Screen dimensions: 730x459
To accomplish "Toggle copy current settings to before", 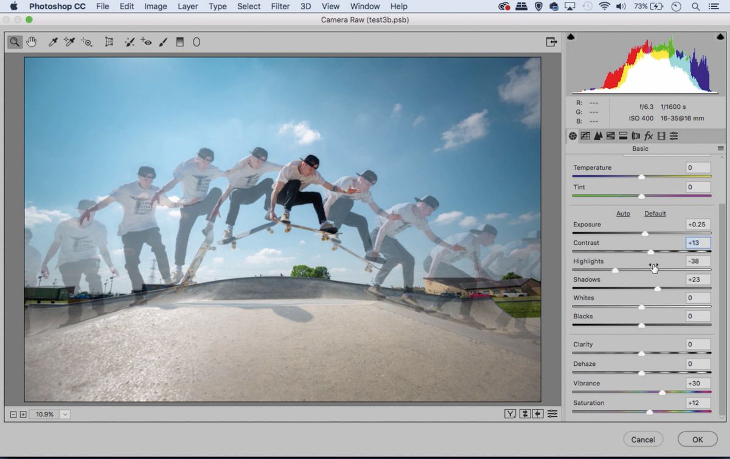I will (537, 413).
